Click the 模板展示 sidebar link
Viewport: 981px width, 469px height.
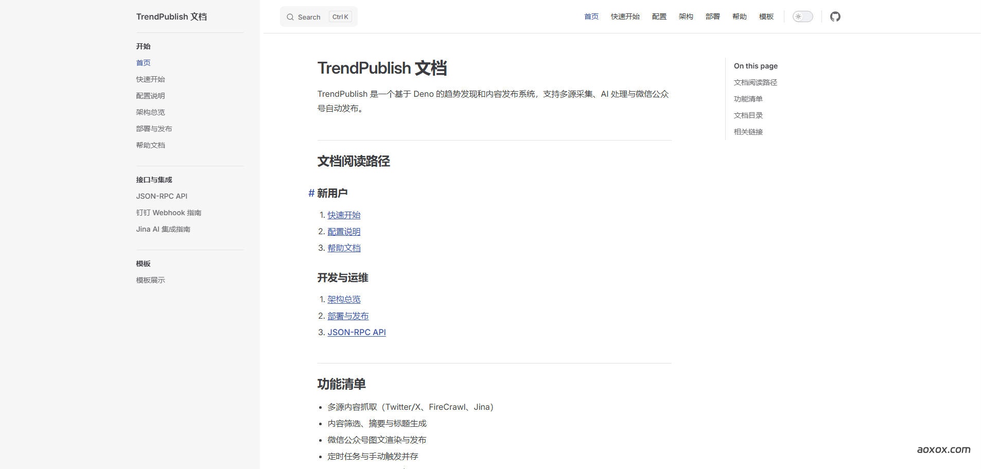[150, 280]
